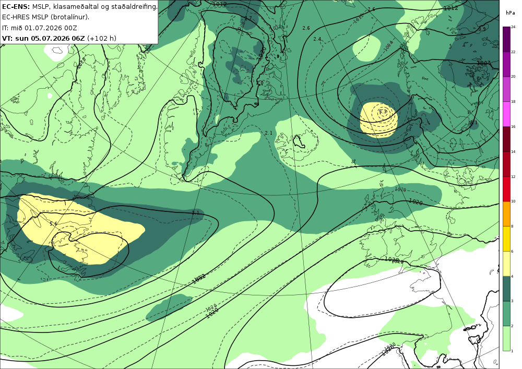
Task: Click the 1–2 hPa light green legend swatch
Action: [x=507, y=339]
